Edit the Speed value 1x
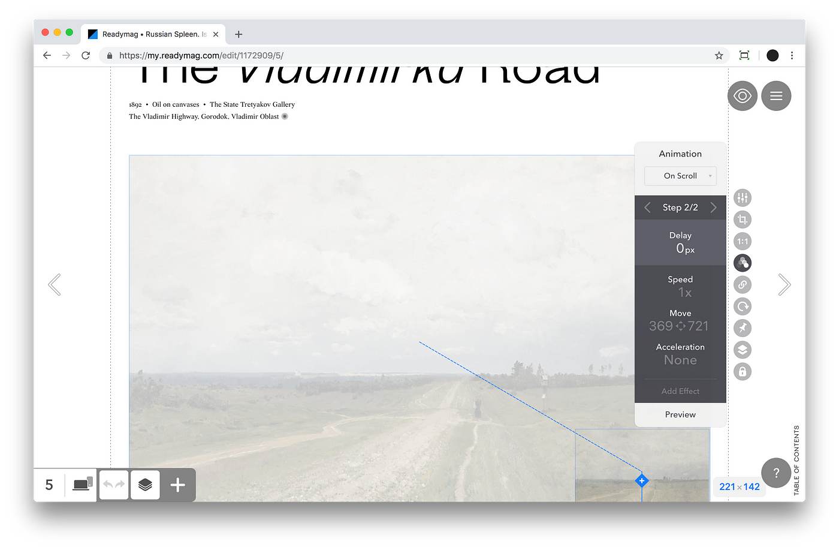 click(685, 293)
